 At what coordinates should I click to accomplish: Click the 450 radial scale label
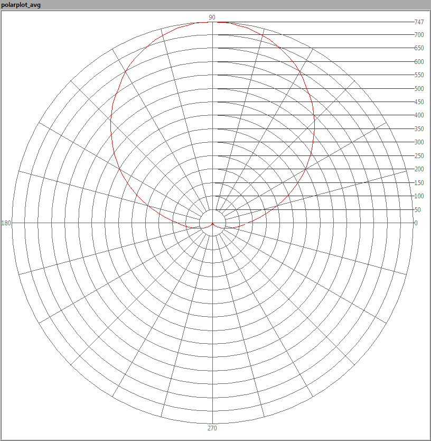click(x=419, y=102)
